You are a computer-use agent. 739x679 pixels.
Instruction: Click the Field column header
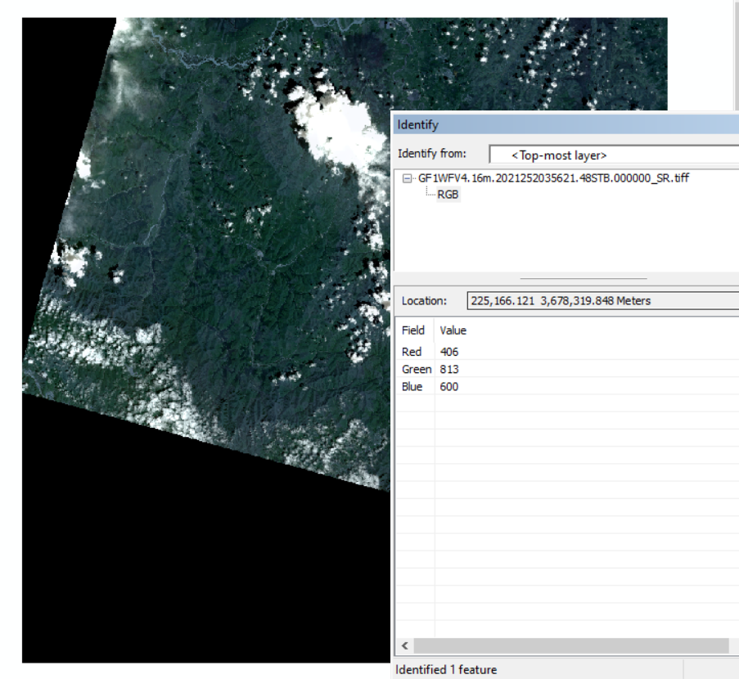413,331
